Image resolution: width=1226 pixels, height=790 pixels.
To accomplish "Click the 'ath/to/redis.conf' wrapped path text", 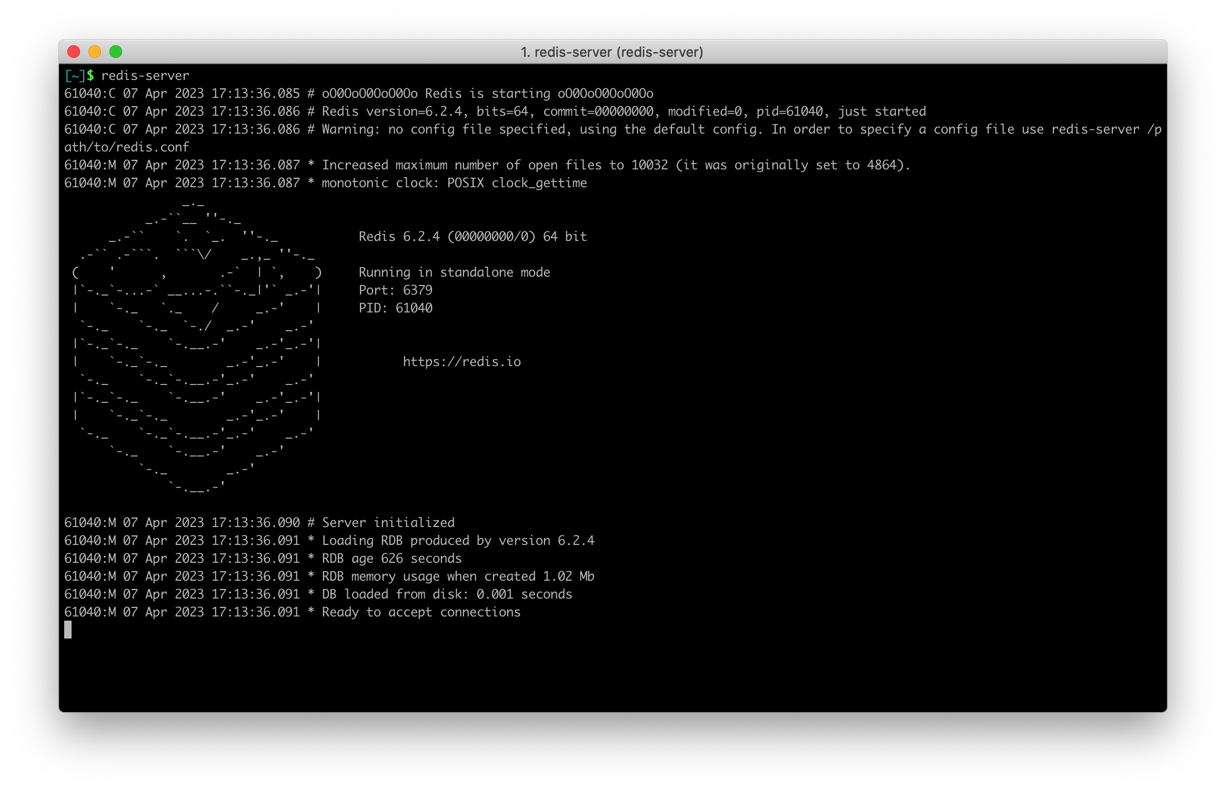I will (x=126, y=147).
